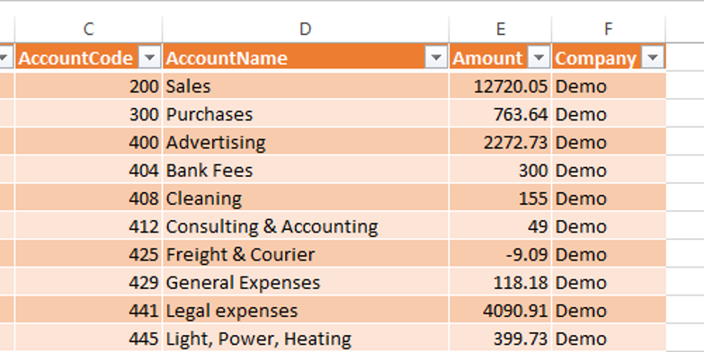Select the cell with account code 200
This screenshot has width=704, height=352.
pyautogui.click(x=88, y=86)
